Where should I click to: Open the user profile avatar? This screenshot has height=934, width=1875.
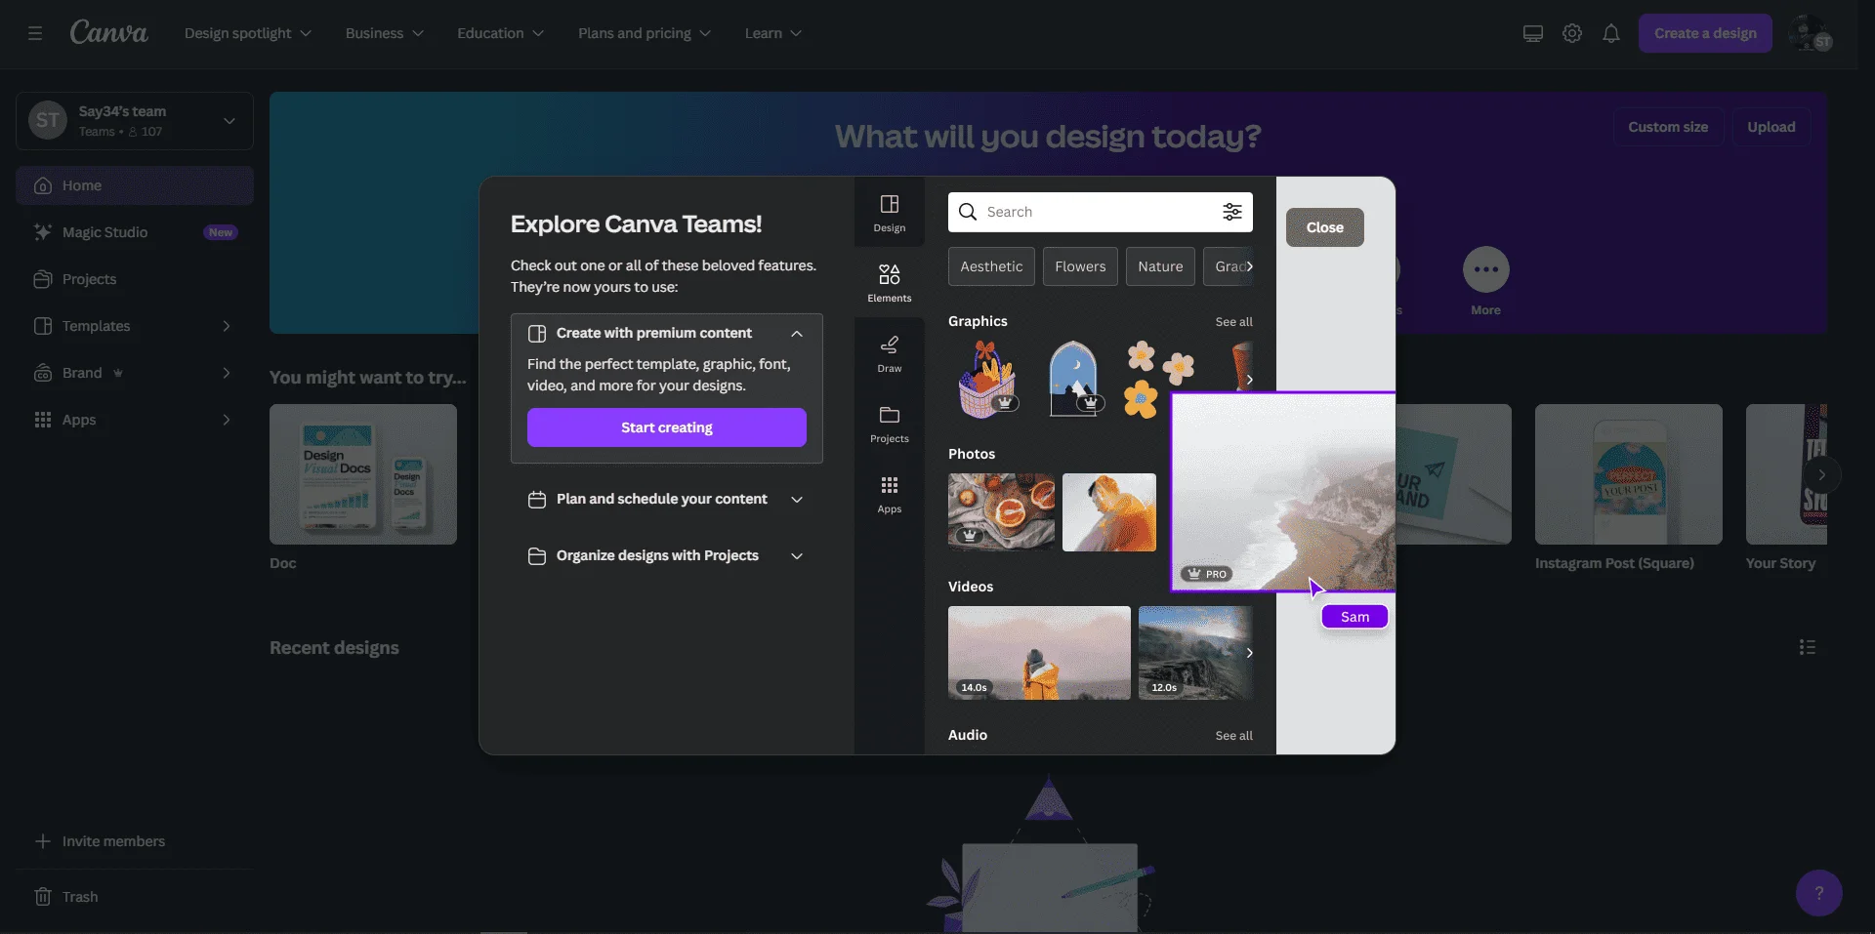pos(1810,33)
